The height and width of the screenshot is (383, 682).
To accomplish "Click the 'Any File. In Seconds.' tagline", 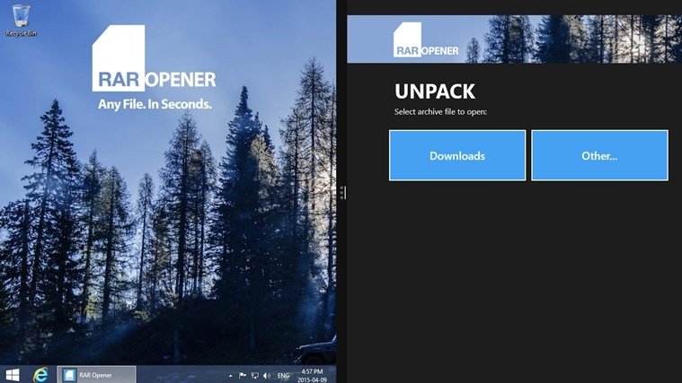I will 155,104.
